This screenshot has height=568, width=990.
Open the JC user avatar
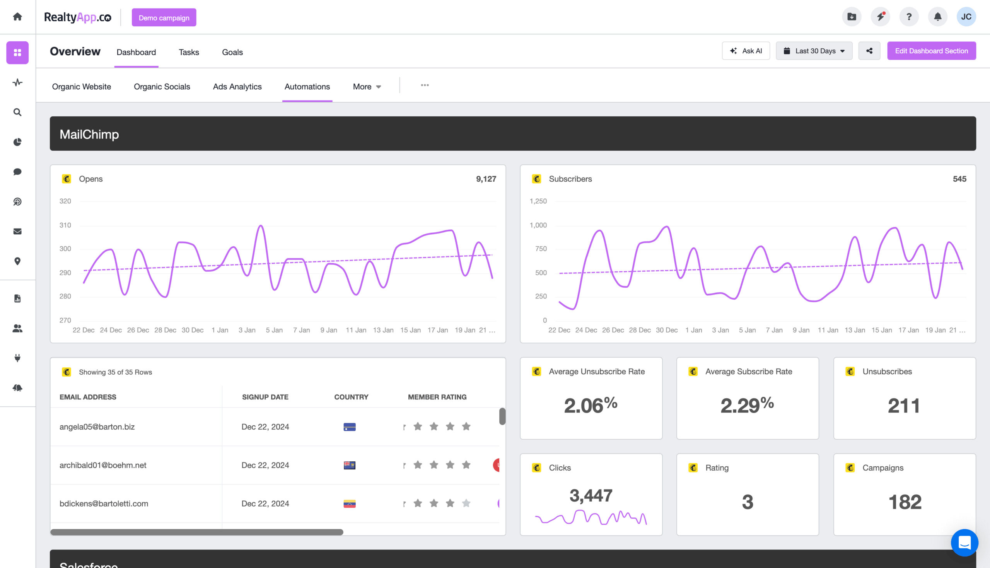(966, 17)
